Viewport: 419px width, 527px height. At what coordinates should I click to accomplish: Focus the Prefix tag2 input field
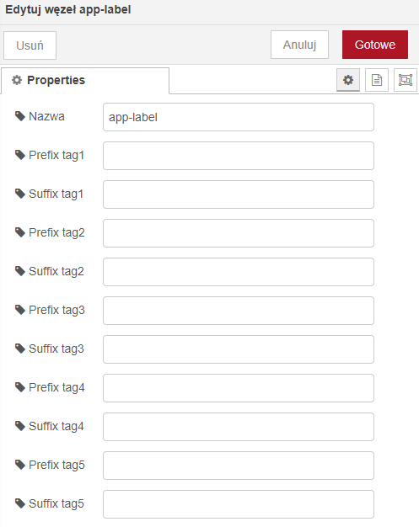239,233
